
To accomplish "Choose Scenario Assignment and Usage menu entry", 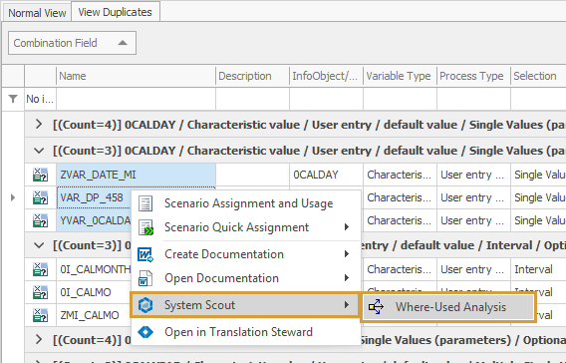I will pyautogui.click(x=245, y=203).
